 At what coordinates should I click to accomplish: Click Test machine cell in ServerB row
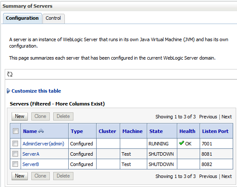126,164
